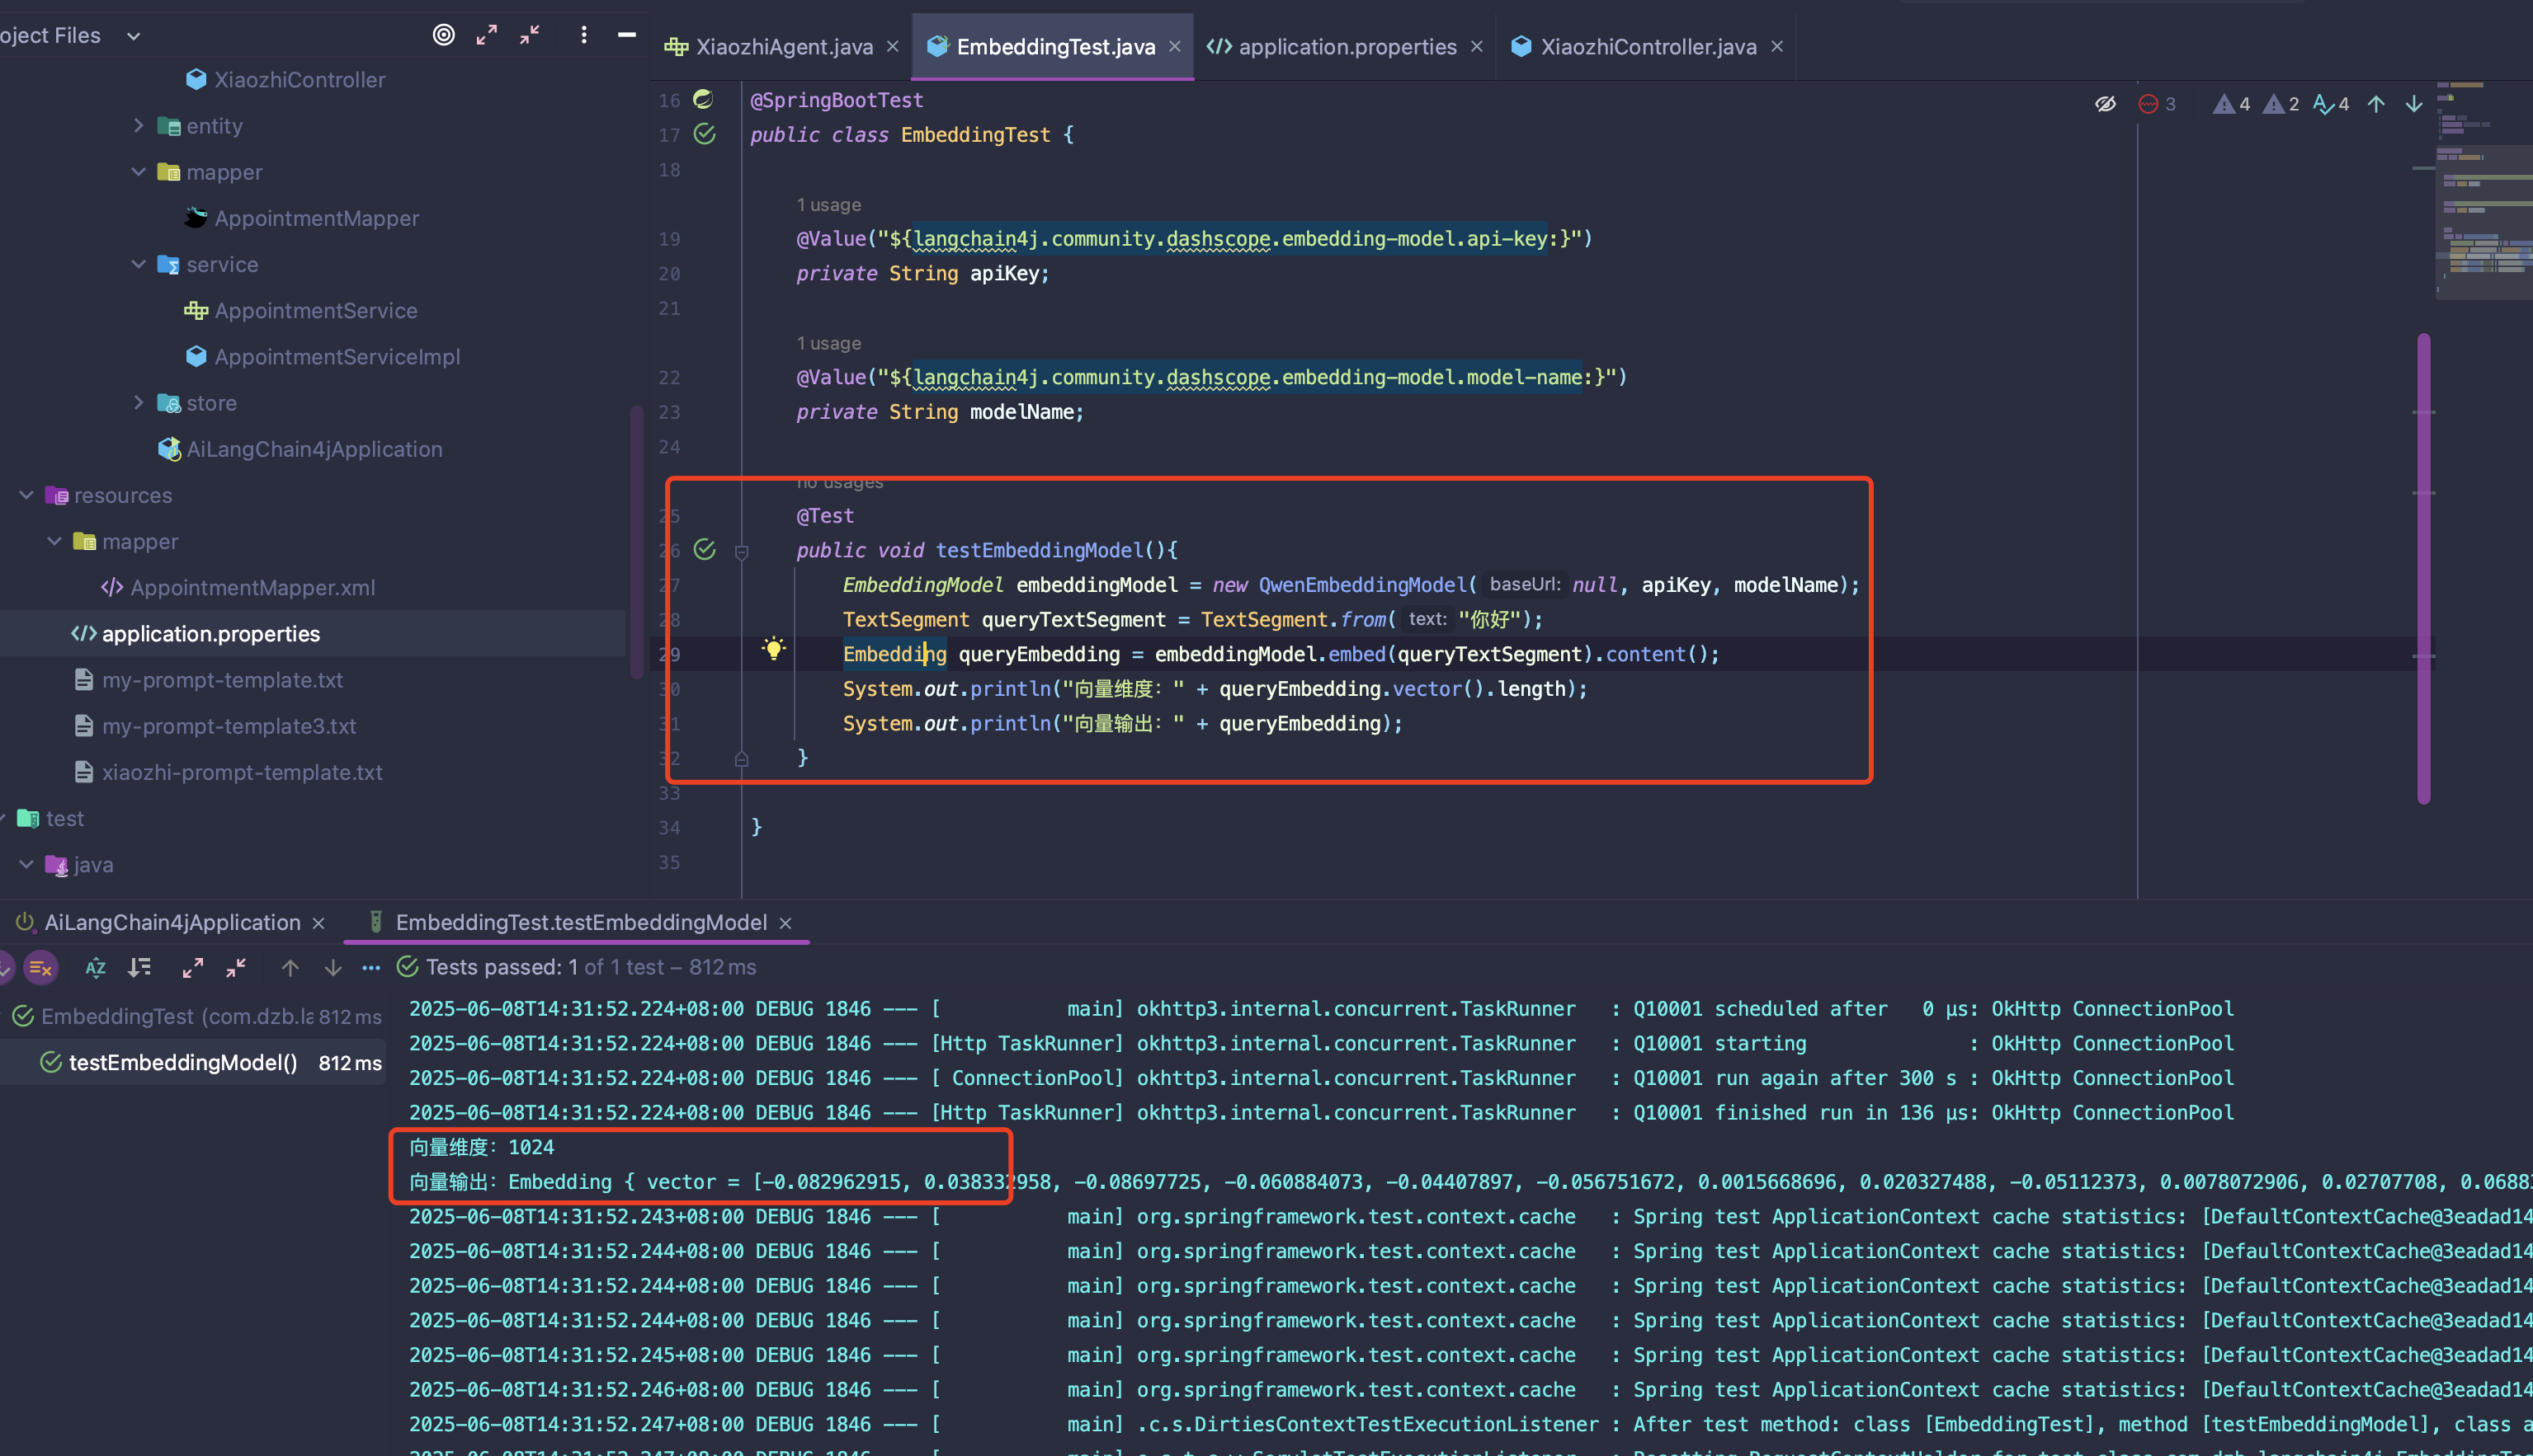Toggle the ignored tests filter in test runner
2533x1456 pixels.
[40, 967]
